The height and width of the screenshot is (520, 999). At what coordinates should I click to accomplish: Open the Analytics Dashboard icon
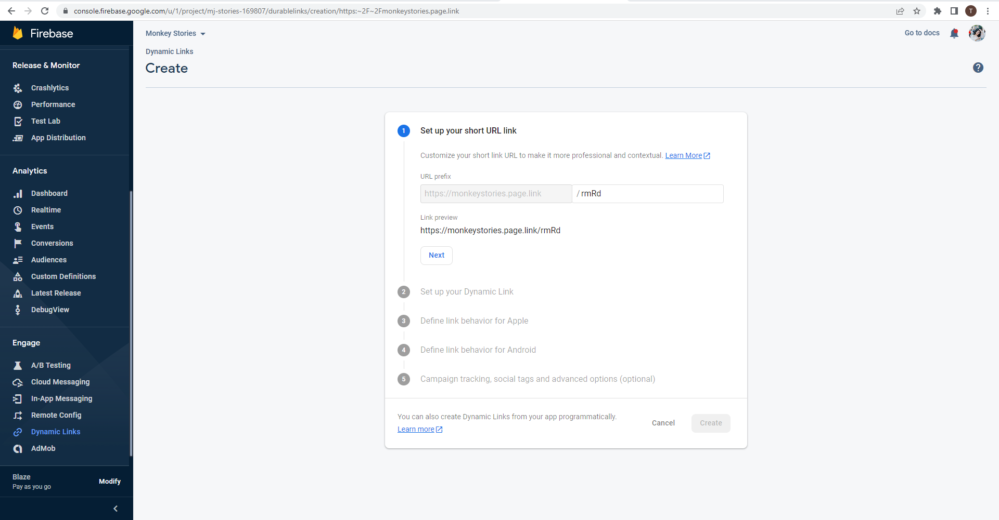click(18, 193)
